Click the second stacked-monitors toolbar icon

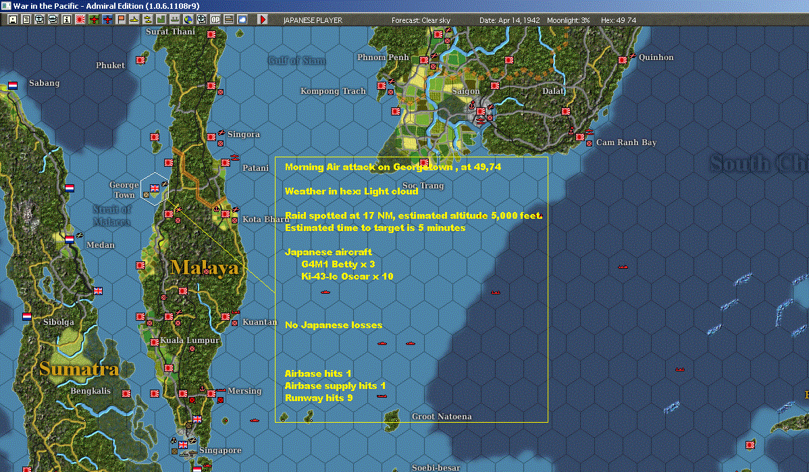[53, 20]
